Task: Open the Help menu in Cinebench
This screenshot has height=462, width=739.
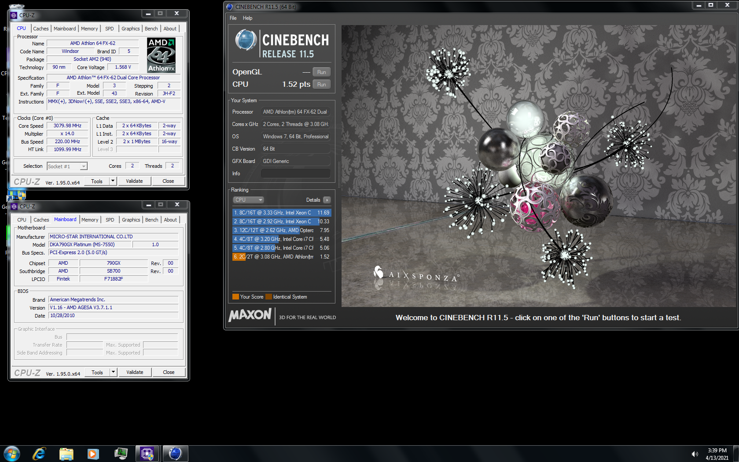Action: [248, 18]
